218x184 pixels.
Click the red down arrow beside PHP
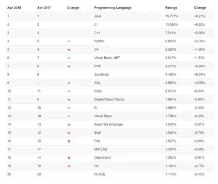(69, 66)
